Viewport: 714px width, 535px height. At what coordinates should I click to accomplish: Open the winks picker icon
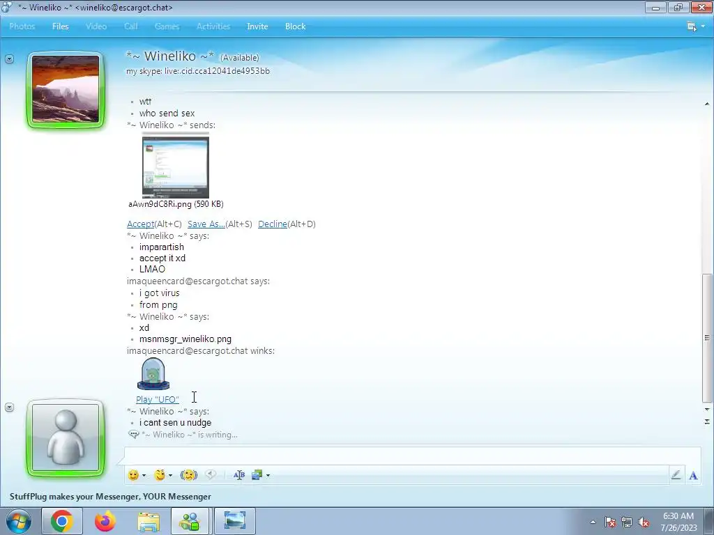click(x=160, y=475)
